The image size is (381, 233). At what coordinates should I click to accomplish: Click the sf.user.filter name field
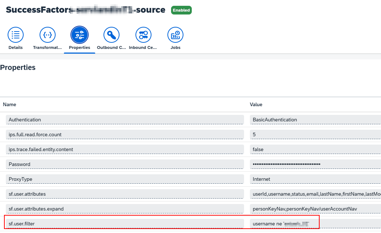(125, 224)
